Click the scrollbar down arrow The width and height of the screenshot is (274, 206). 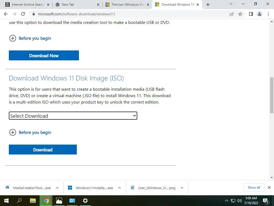click(272, 178)
